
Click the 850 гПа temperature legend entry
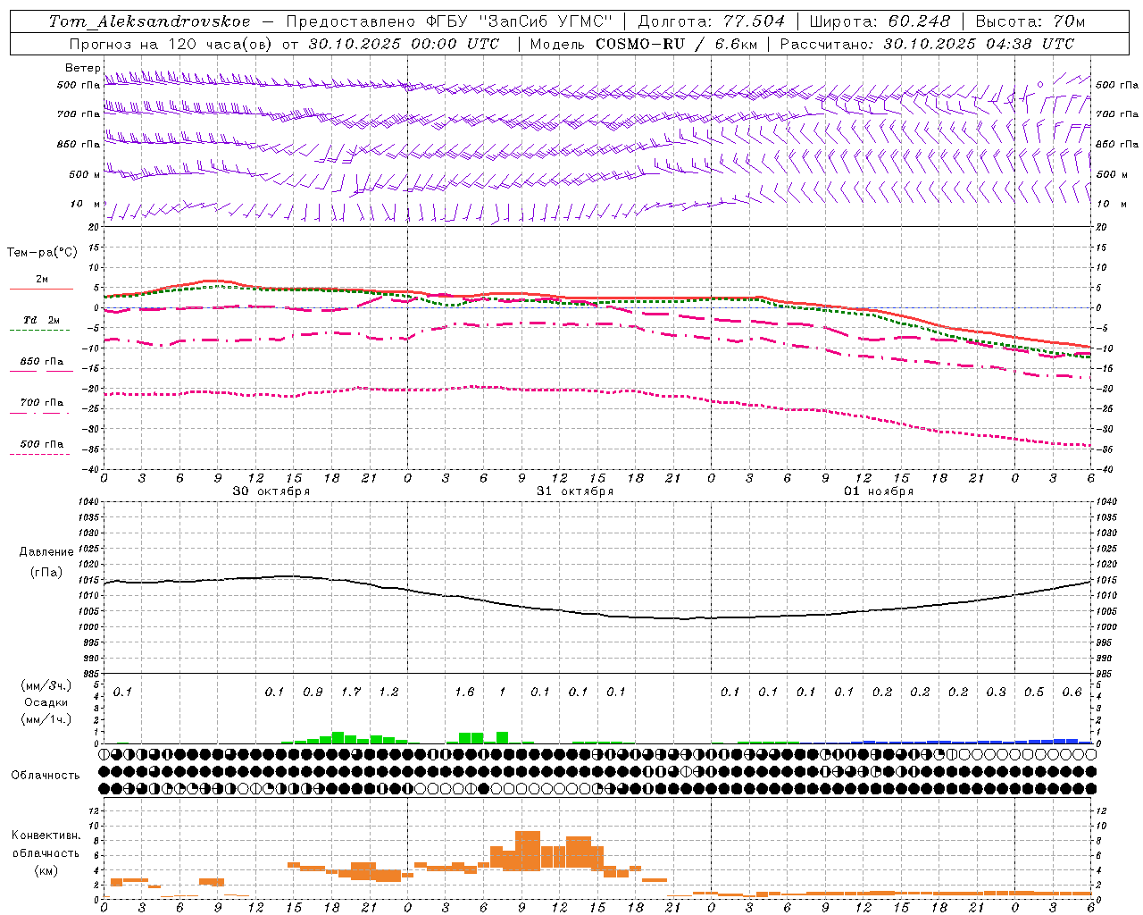pos(42,362)
